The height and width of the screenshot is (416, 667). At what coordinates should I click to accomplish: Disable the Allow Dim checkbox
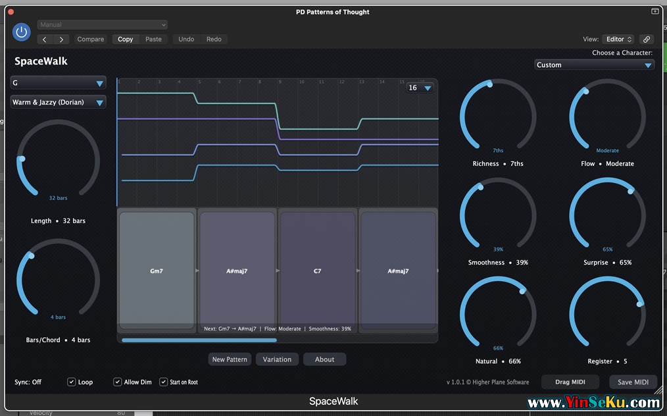pos(118,382)
